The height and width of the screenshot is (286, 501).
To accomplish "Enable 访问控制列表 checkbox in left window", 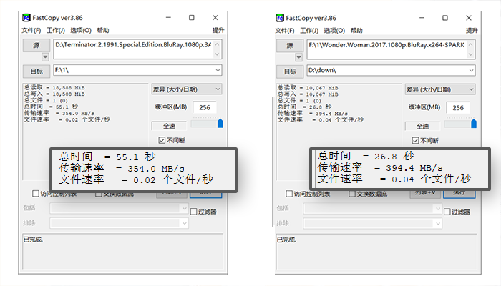I will click(x=36, y=194).
